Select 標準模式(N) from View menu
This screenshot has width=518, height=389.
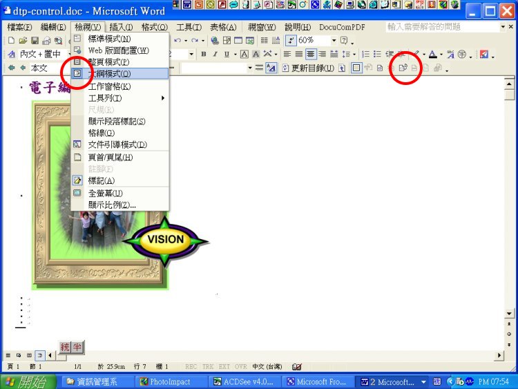[x=120, y=39]
